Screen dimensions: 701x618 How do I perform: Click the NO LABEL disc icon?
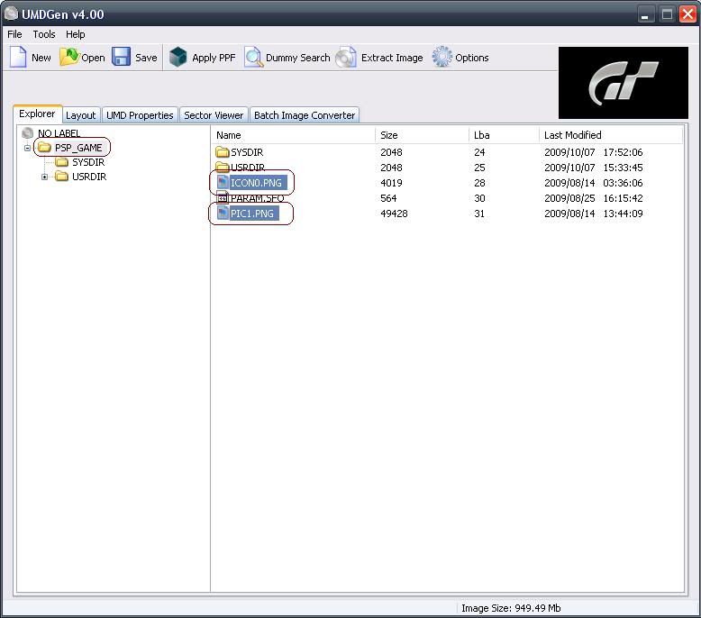click(28, 132)
